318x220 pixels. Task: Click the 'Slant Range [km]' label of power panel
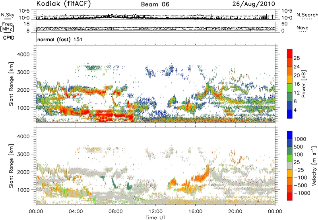11,84
